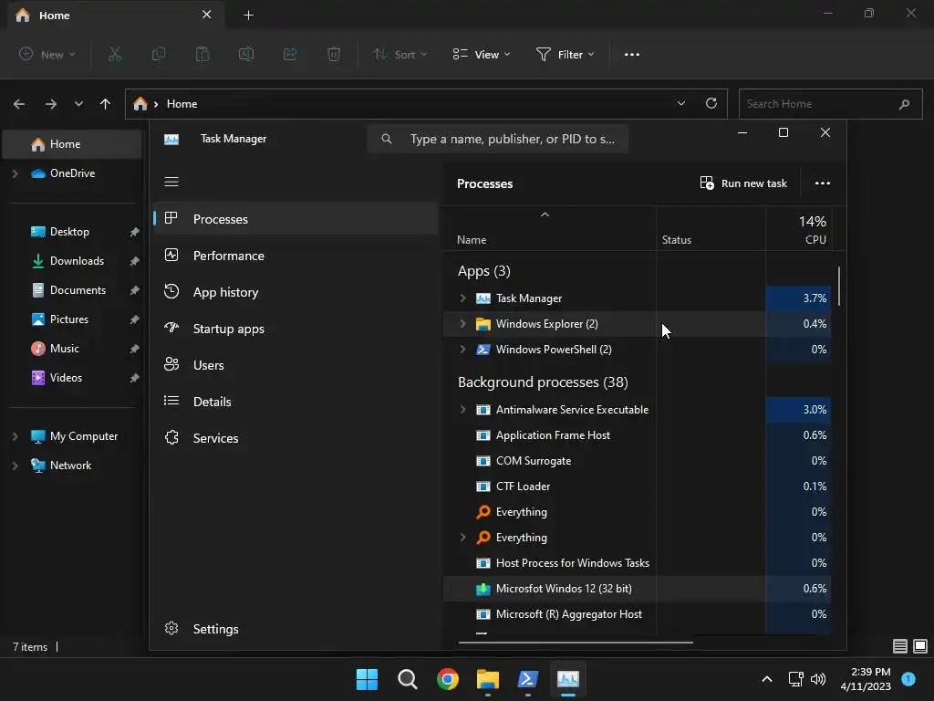
Task: Click the Search Home field
Action: coord(830,104)
